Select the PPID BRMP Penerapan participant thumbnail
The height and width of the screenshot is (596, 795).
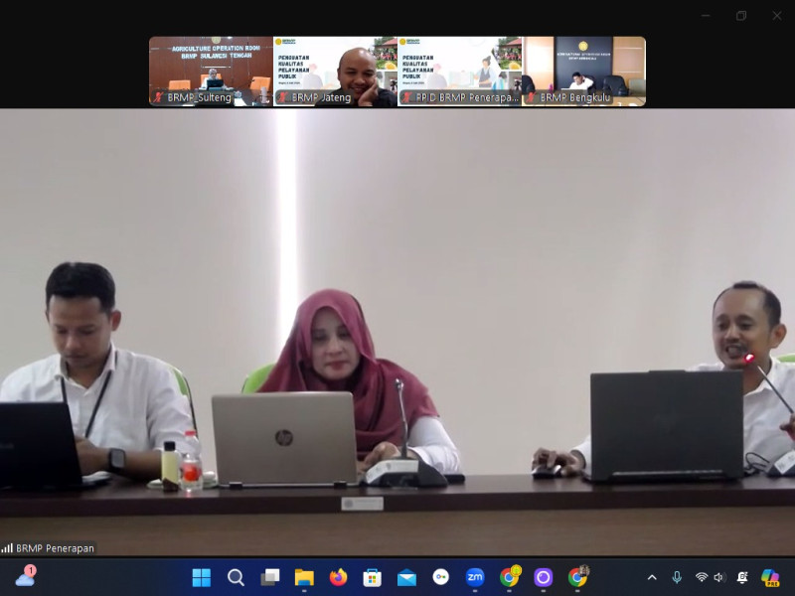(x=459, y=72)
